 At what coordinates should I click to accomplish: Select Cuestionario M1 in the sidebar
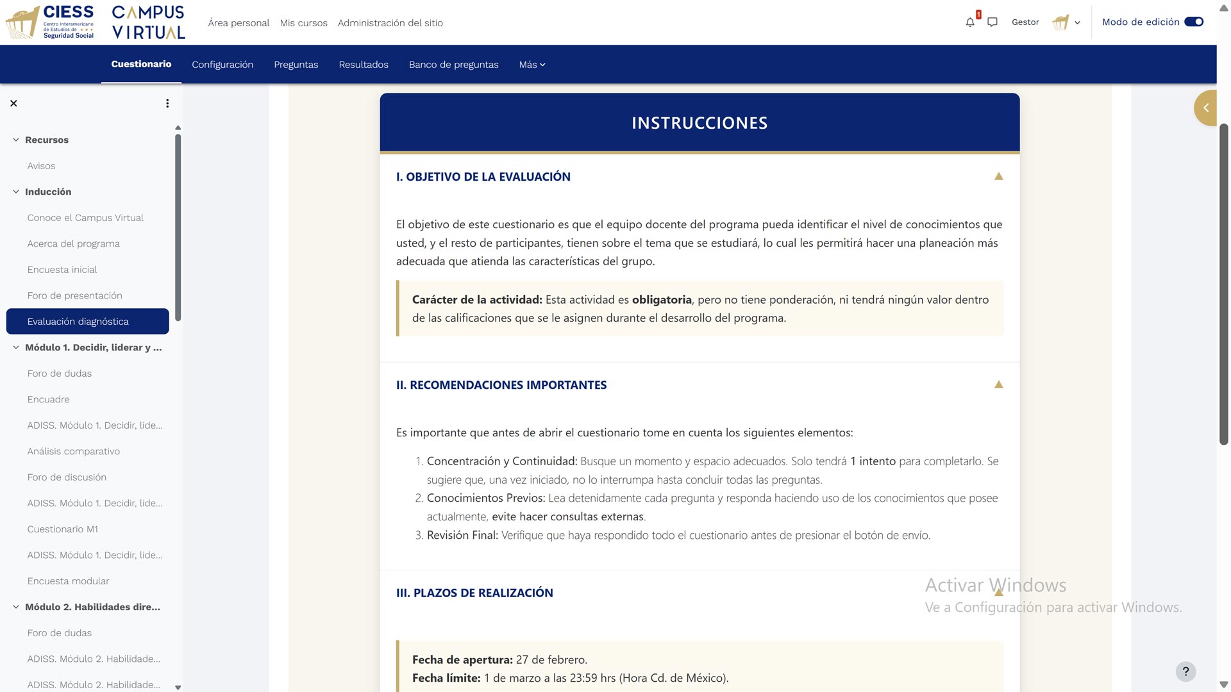tap(62, 529)
